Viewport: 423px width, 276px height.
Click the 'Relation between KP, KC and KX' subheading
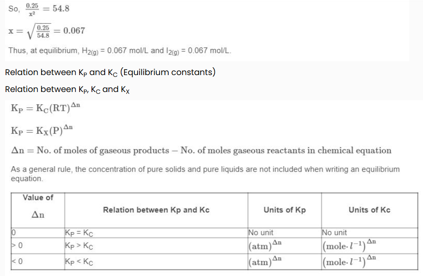67,89
